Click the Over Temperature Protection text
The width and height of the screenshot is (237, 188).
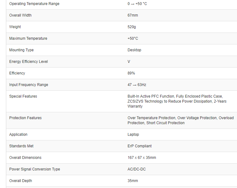coord(151,118)
